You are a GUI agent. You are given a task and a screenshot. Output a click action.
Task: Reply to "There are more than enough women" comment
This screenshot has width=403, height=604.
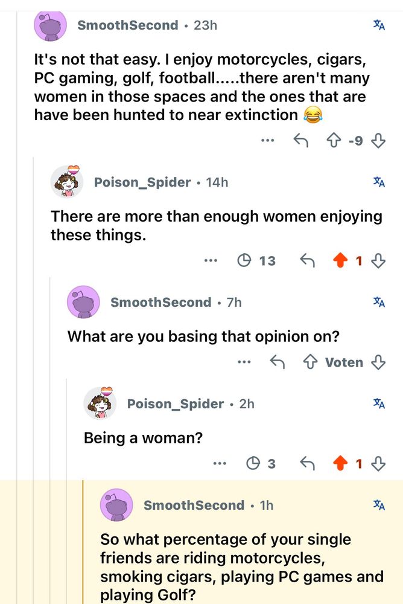point(307,261)
